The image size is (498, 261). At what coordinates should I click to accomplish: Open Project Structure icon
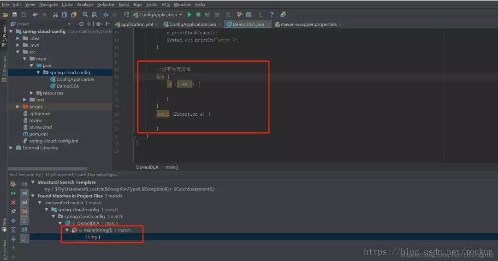pos(249,15)
